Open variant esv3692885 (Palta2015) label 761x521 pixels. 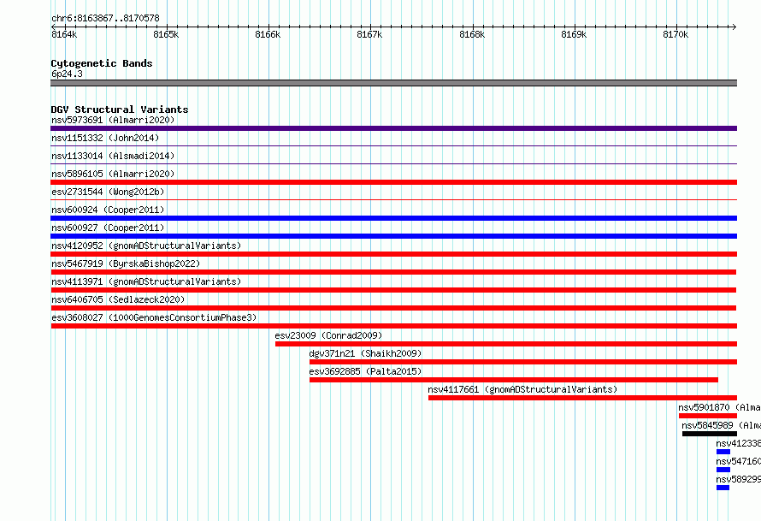(365, 371)
